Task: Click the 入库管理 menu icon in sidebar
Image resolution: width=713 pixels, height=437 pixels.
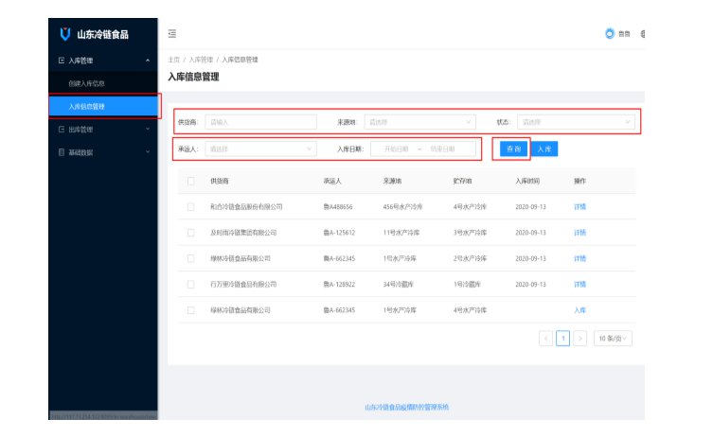Action: (62, 61)
